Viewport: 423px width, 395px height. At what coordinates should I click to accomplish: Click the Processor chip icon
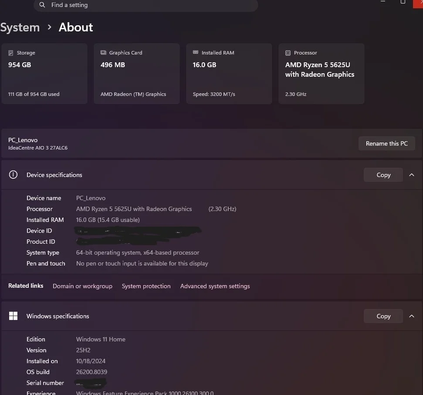click(x=288, y=53)
